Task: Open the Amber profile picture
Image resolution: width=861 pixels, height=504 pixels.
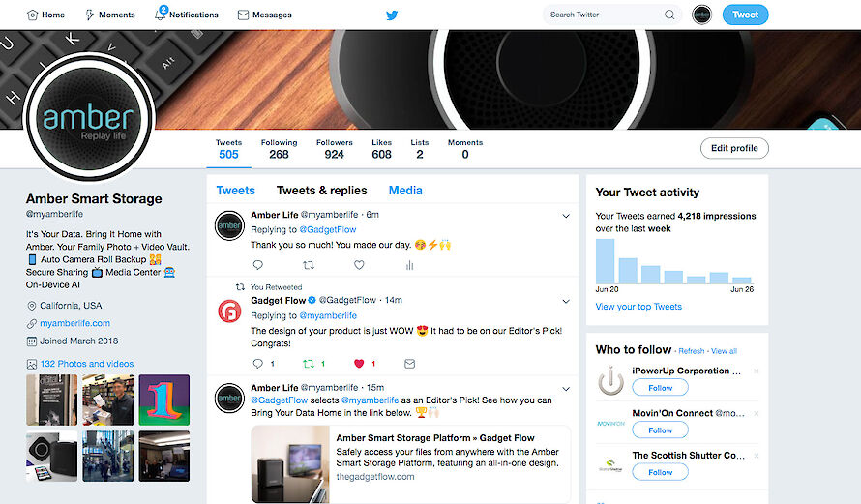Action: (88, 117)
